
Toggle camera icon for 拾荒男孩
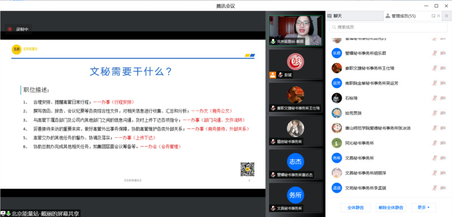tap(443, 113)
